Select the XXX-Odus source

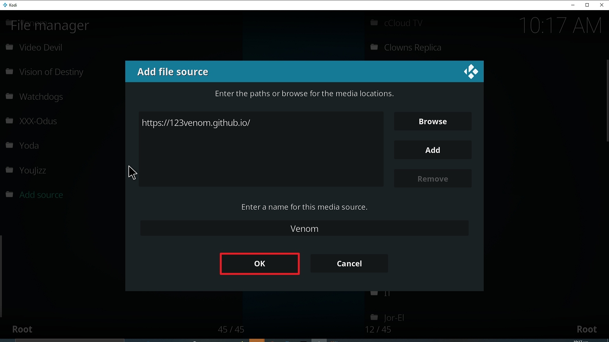(x=38, y=121)
